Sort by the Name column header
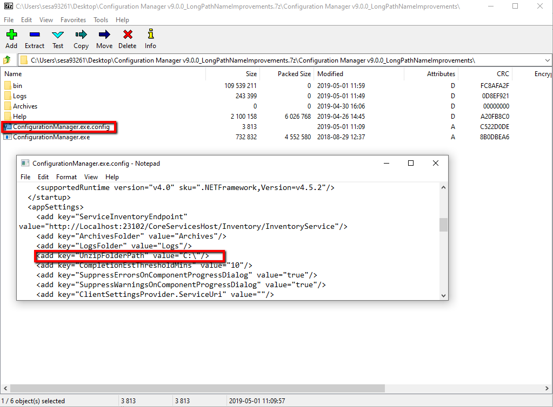The height and width of the screenshot is (407, 553). click(103, 74)
